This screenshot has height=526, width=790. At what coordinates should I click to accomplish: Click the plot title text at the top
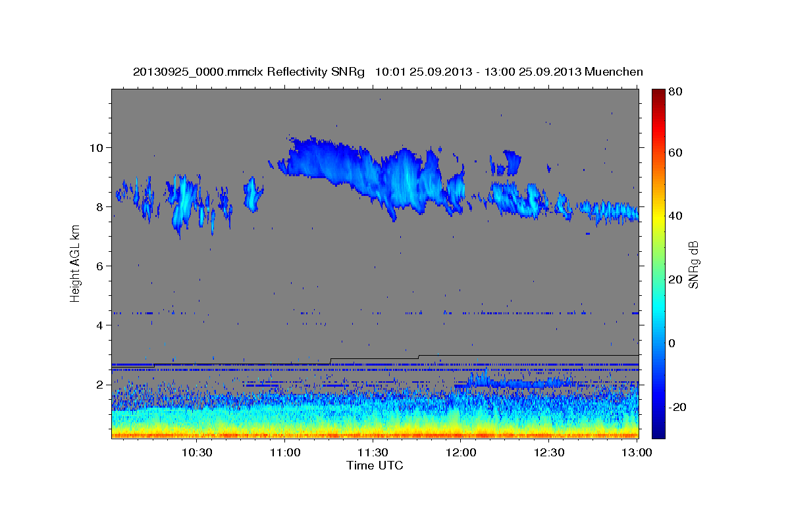[x=388, y=71]
